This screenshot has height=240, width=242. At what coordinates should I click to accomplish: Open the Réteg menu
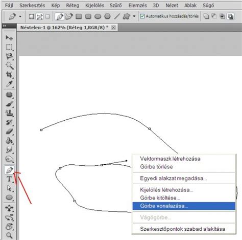point(72,6)
